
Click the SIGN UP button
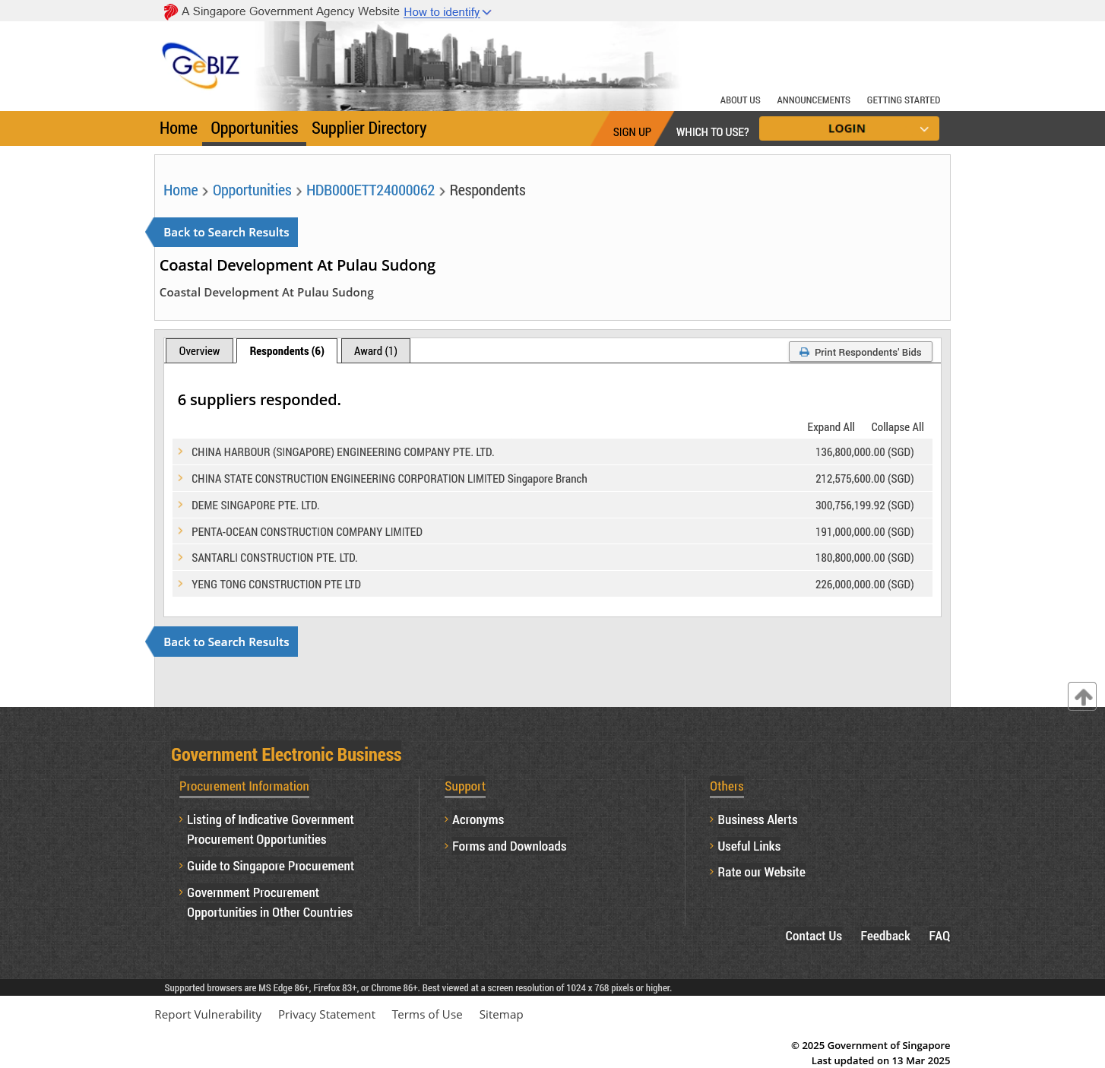click(x=632, y=132)
